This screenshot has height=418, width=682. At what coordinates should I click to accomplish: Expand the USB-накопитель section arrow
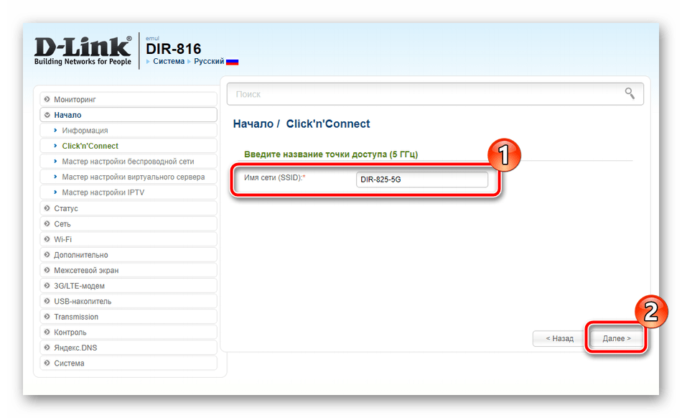[47, 301]
